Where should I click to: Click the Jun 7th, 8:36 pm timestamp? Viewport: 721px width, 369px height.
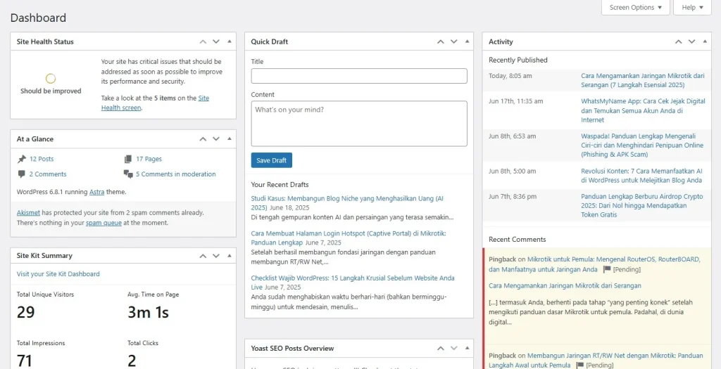pyautogui.click(x=513, y=197)
